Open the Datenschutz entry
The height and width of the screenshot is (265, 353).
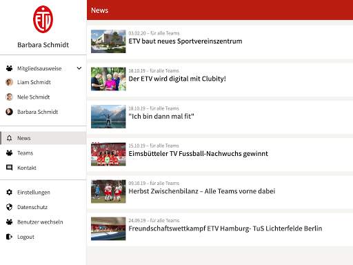point(32,207)
